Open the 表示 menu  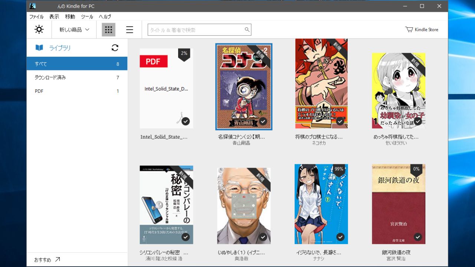[54, 17]
